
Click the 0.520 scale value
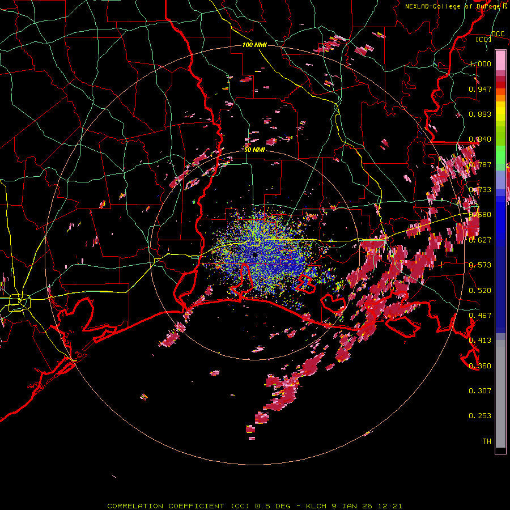click(480, 291)
